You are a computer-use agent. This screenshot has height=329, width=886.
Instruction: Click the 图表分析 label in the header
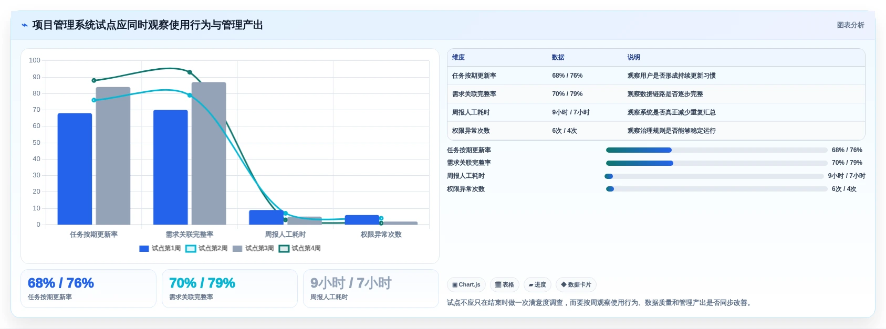tap(850, 25)
